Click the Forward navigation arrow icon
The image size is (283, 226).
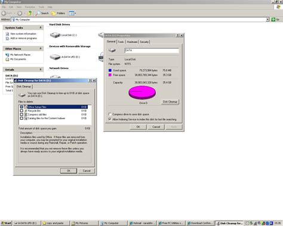click(x=20, y=13)
